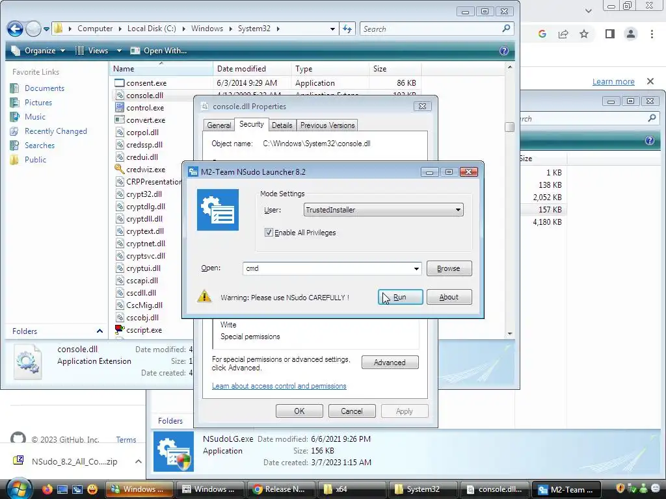The height and width of the screenshot is (499, 666).
Task: Click the Explorer Back arrow button
Action: point(15,29)
